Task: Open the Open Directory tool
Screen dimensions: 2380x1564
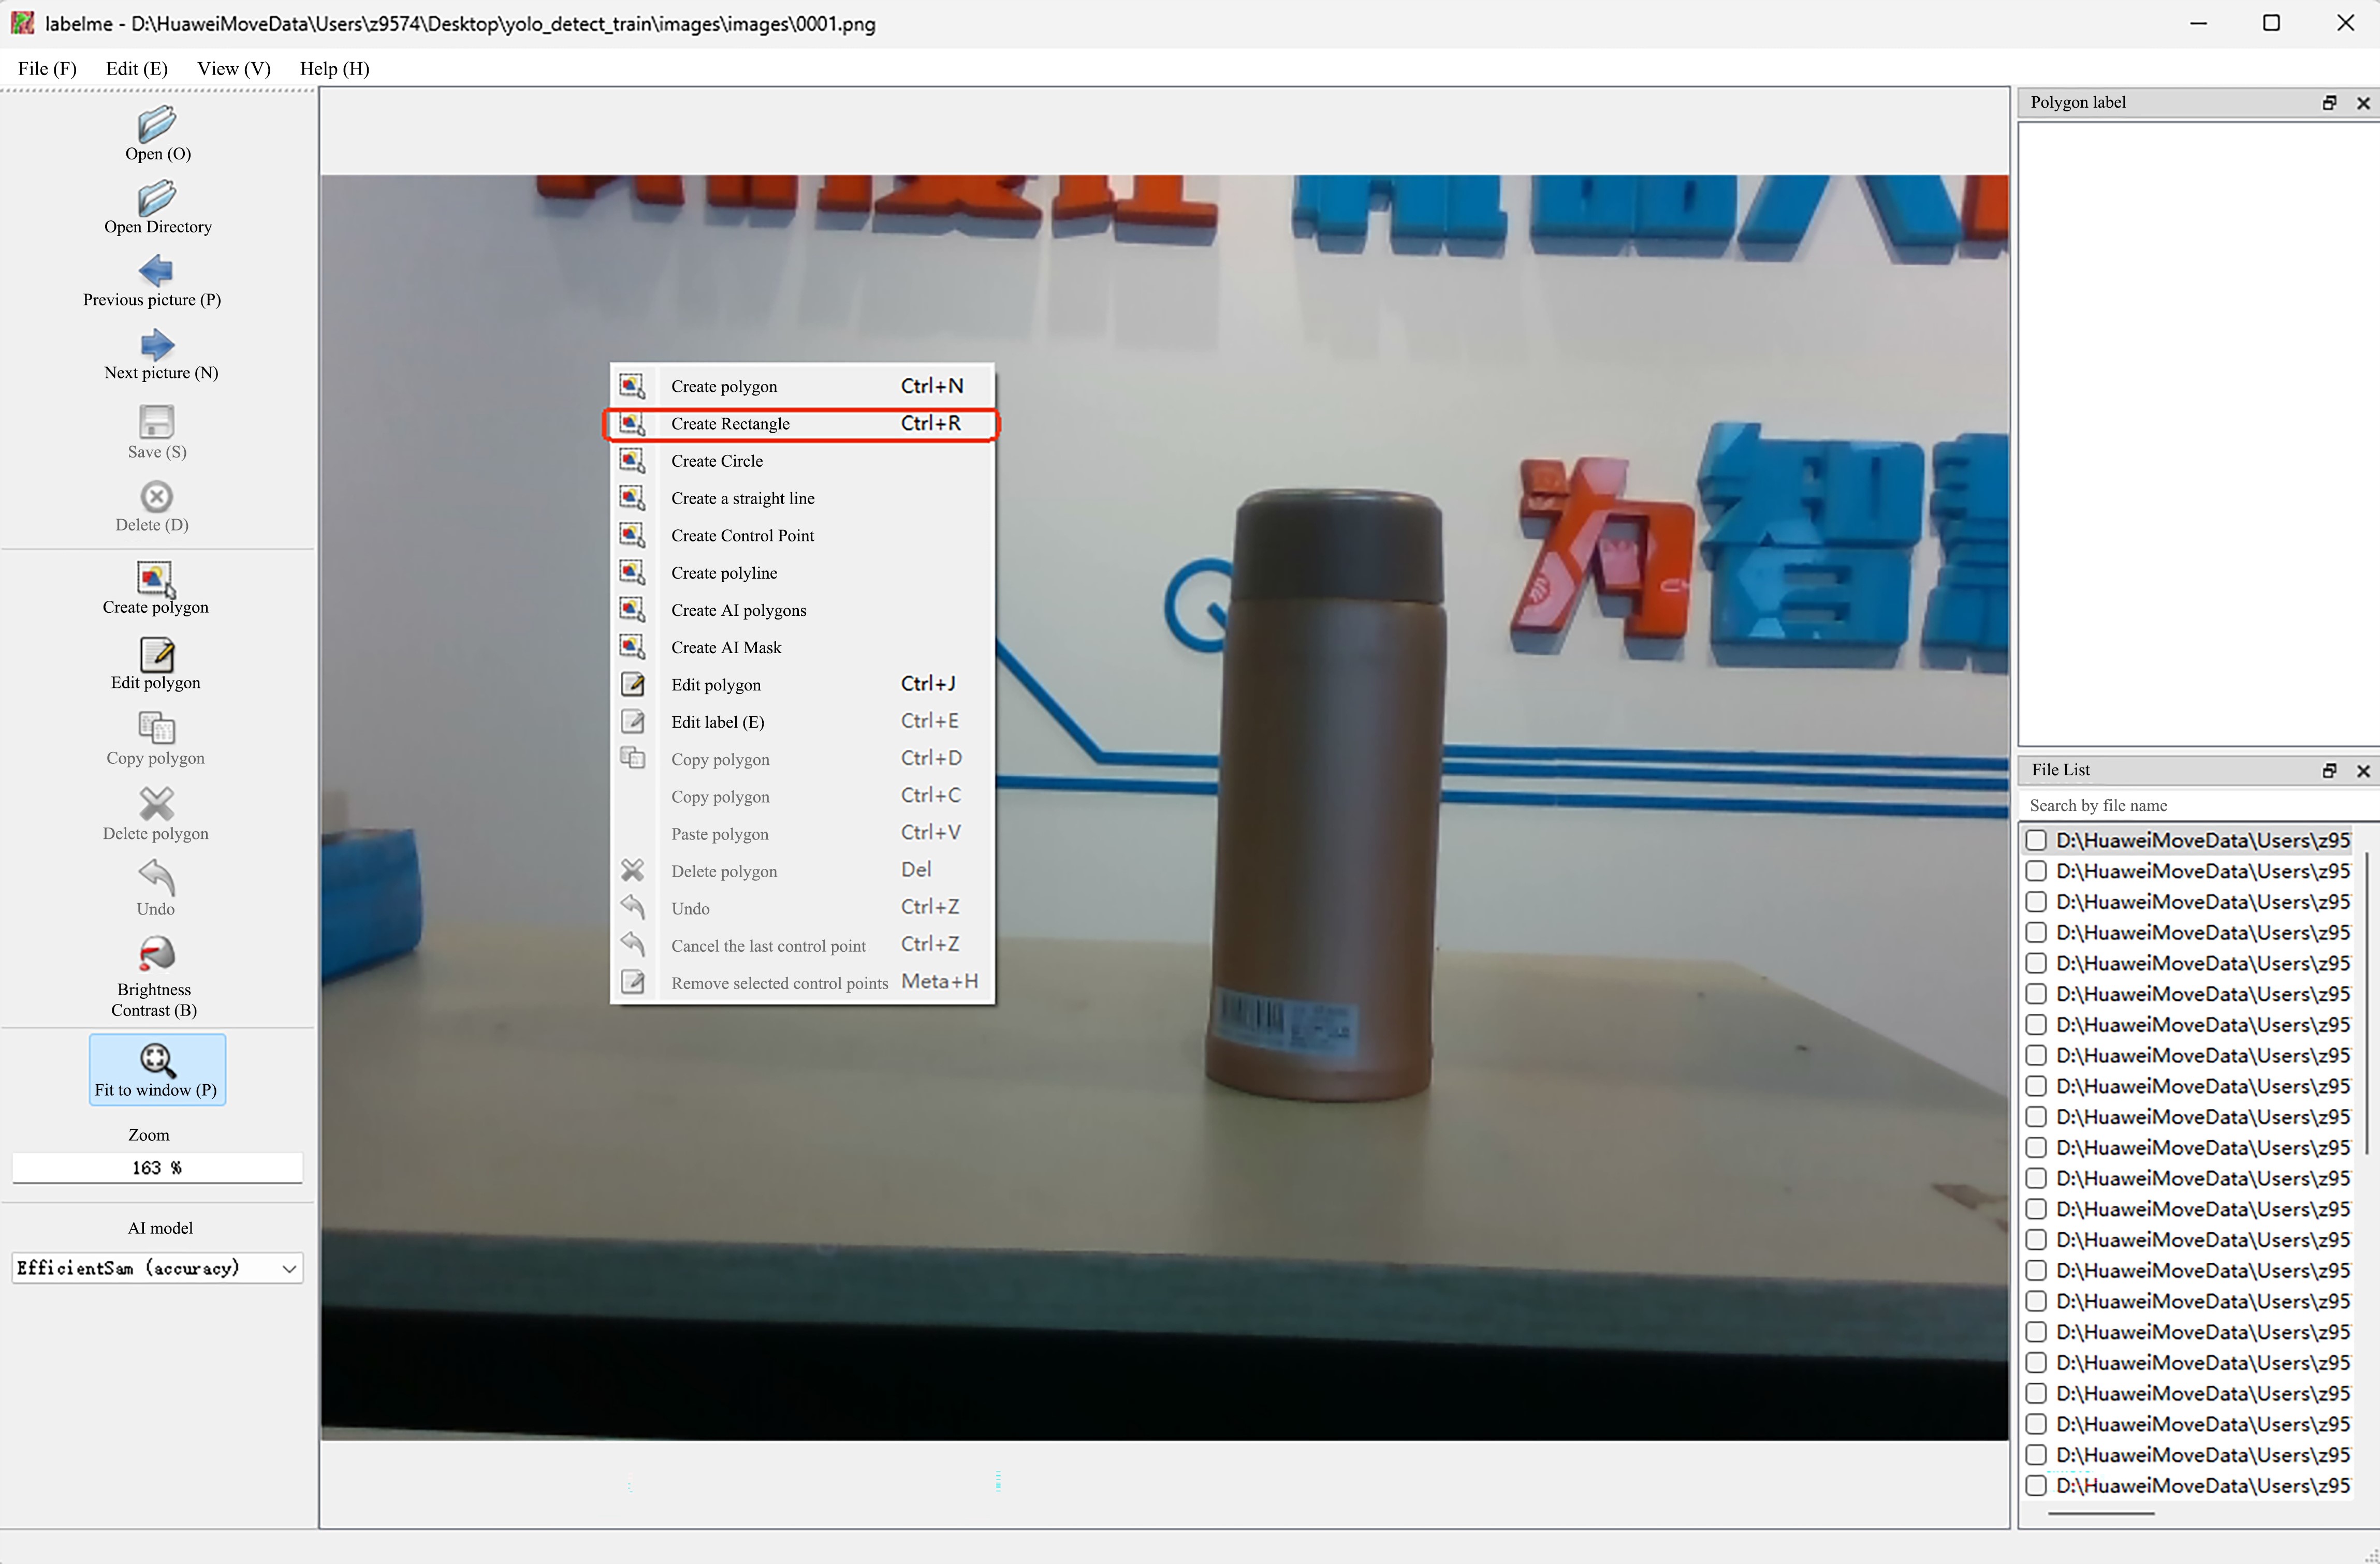Action: coord(157,207)
